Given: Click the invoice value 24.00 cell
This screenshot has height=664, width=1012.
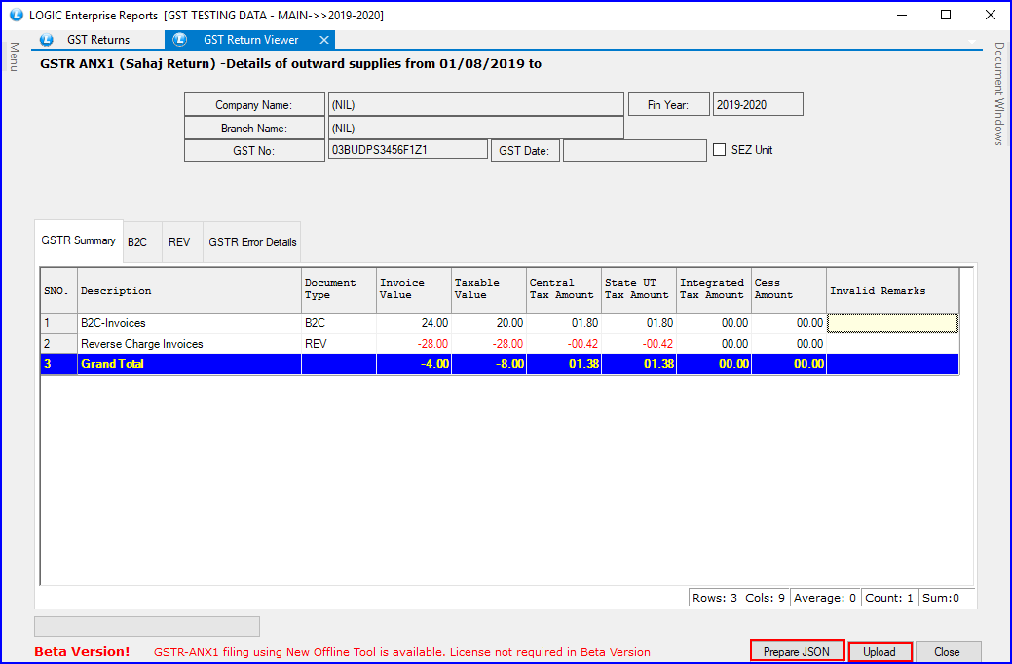Looking at the screenshot, I should 414,323.
